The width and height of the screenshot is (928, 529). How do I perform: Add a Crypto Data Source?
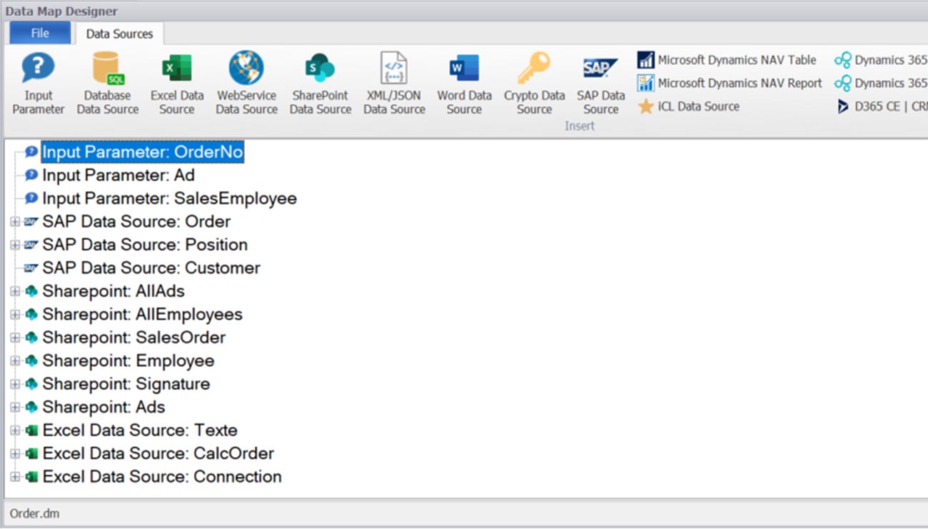[x=535, y=84]
